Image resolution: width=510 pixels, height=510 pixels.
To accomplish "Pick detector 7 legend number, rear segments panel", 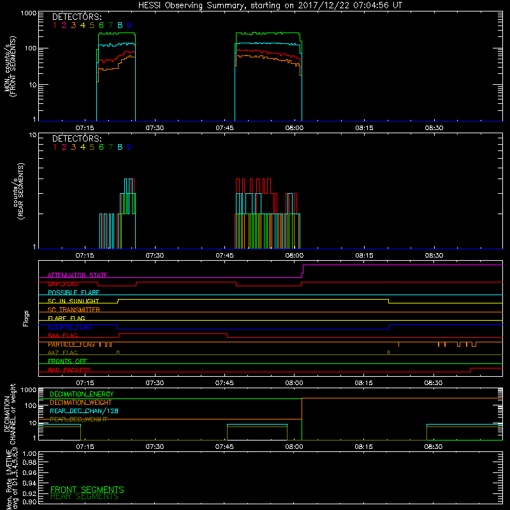I will tap(110, 147).
